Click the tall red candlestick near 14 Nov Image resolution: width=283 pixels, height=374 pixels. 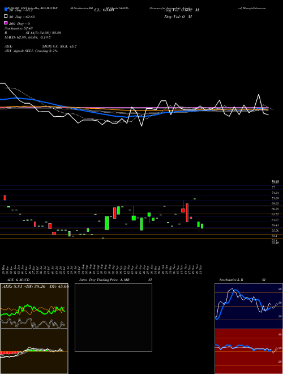(x=187, y=212)
